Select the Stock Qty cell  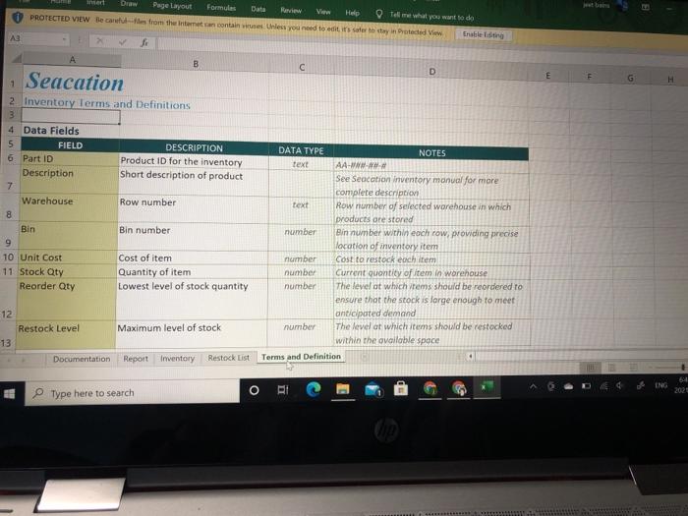pos(67,271)
